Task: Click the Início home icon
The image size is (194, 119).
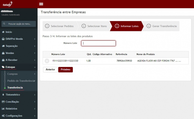Action: pos(3,32)
